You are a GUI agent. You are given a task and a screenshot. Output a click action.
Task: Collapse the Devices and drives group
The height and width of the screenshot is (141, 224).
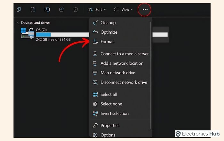(18, 23)
